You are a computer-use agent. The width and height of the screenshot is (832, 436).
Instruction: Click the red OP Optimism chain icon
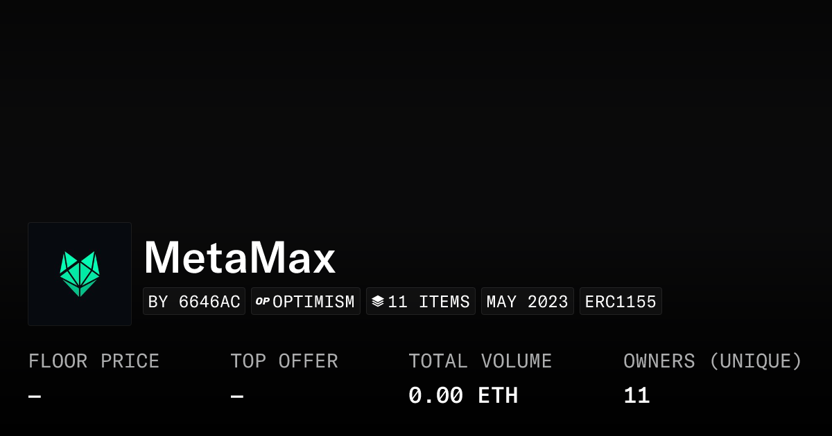coord(262,301)
